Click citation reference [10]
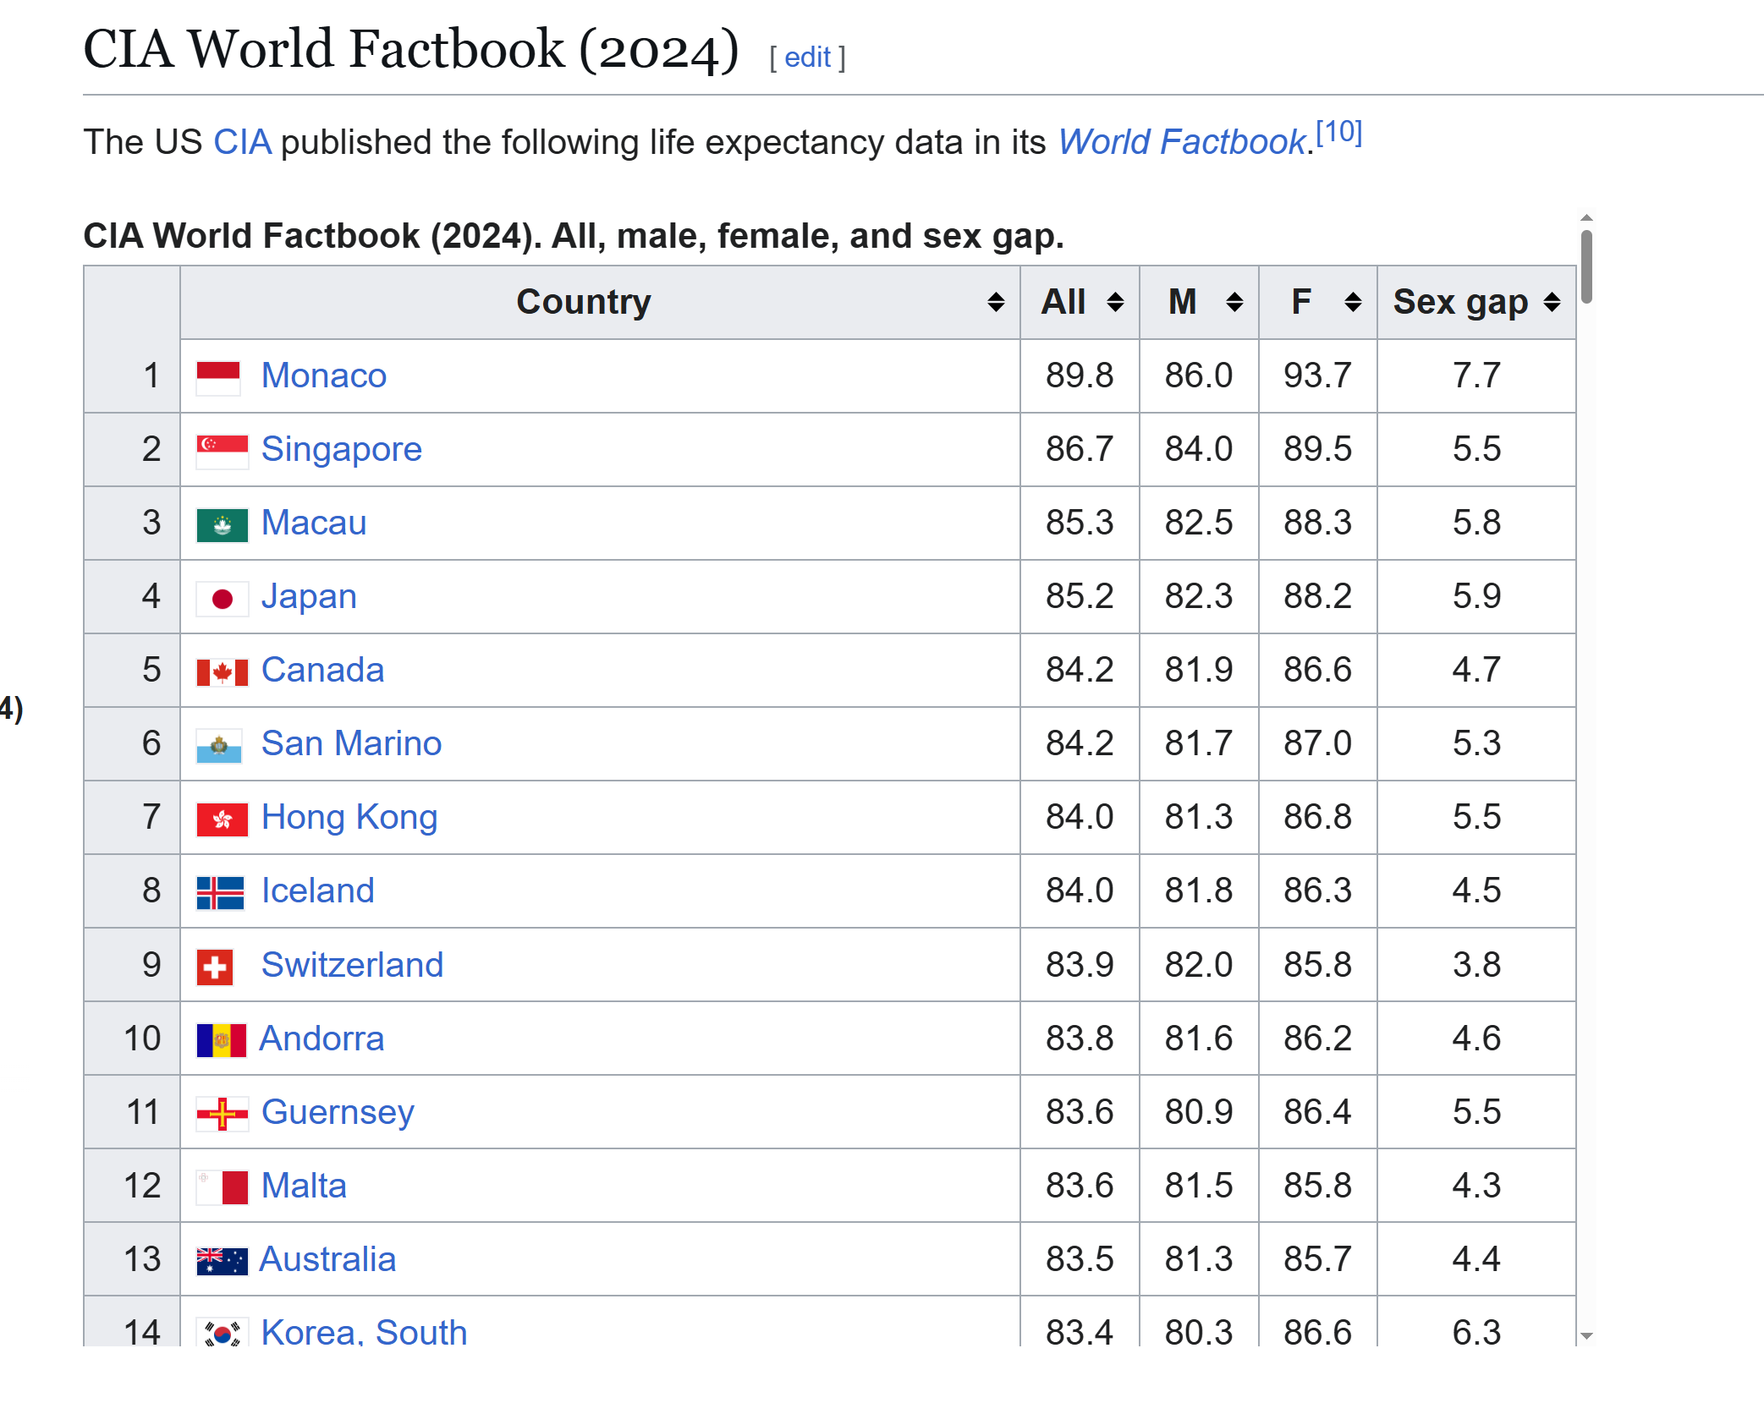This screenshot has height=1403, width=1764. point(1338,132)
